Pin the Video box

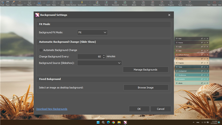click(x=202, y=51)
